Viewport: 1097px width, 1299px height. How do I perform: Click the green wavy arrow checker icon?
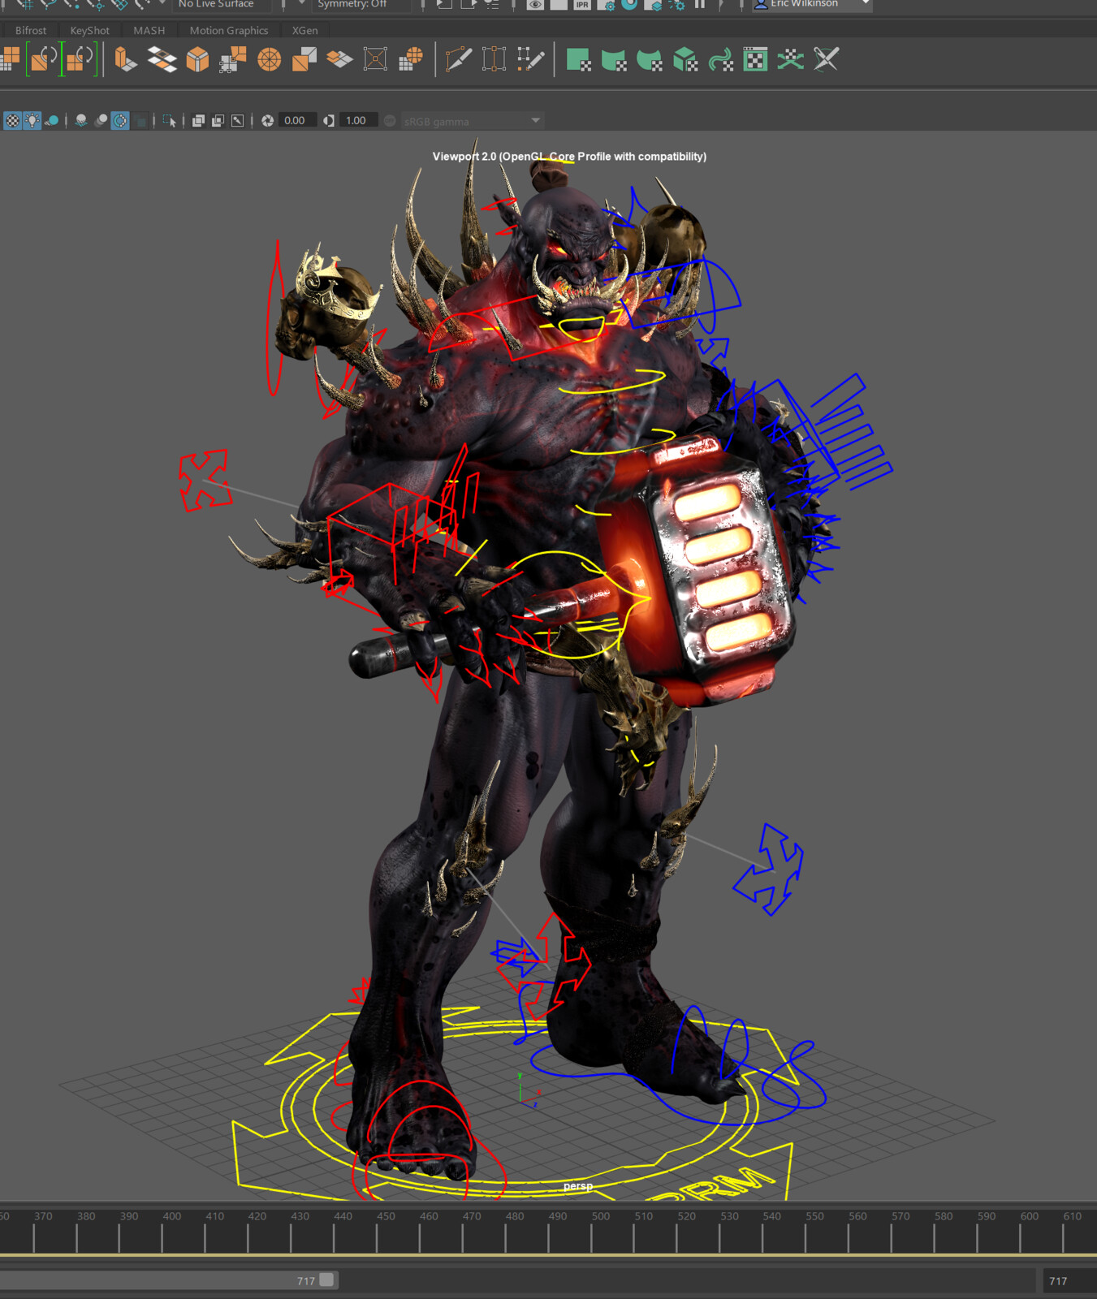pyautogui.click(x=720, y=59)
